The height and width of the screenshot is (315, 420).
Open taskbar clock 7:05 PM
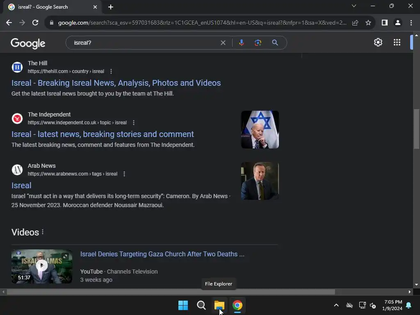coord(393,305)
